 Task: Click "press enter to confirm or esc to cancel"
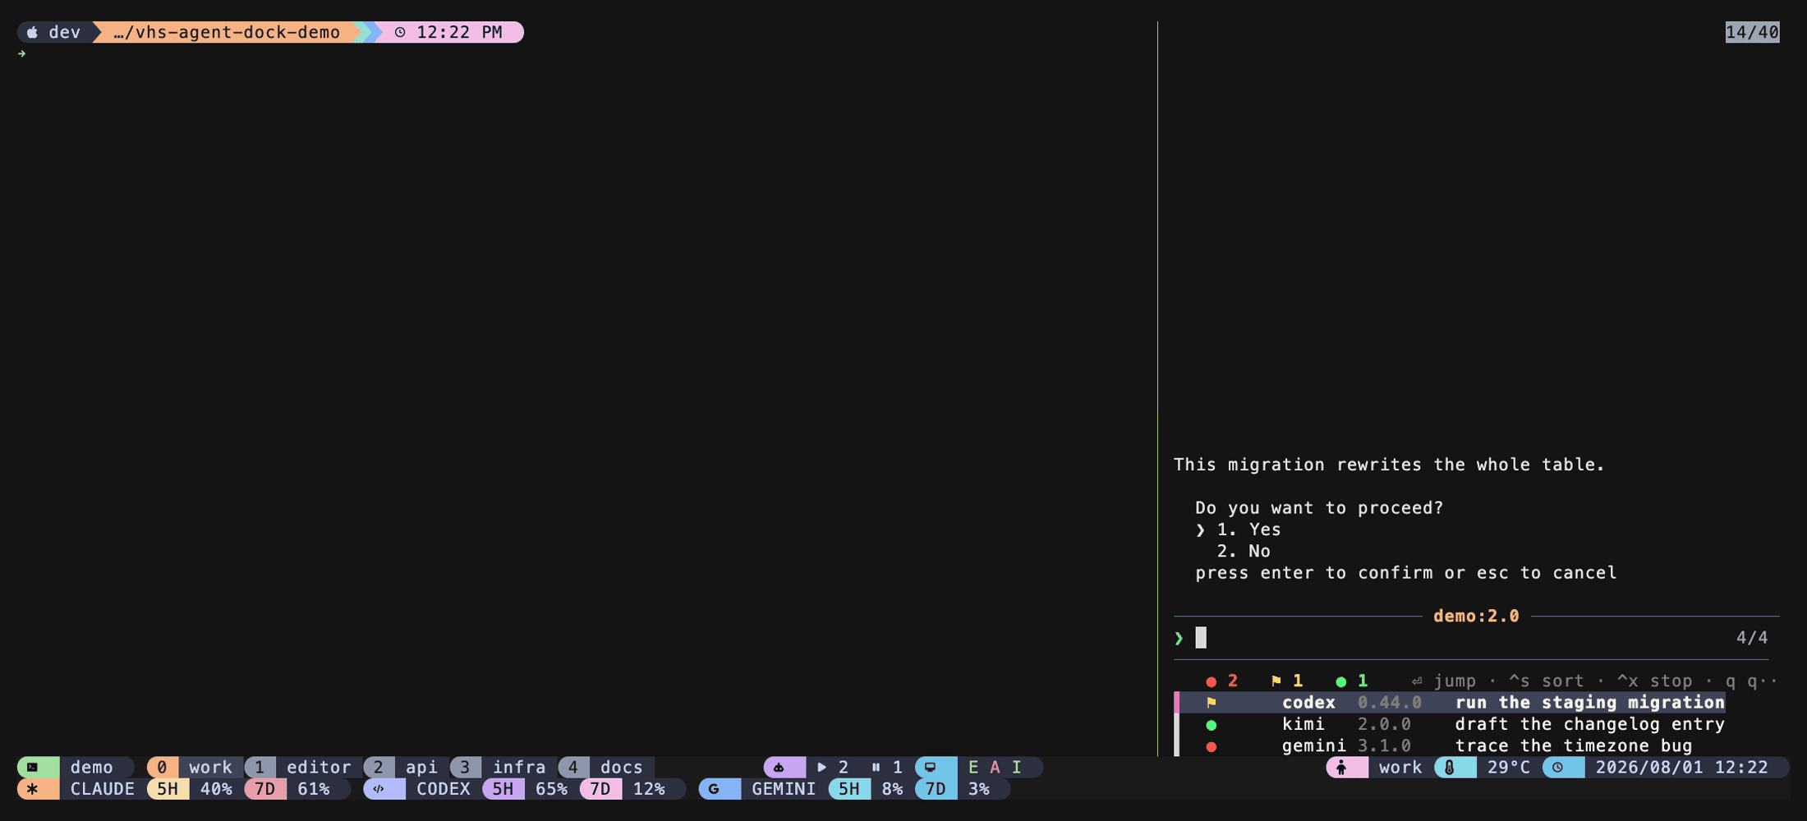(1405, 572)
